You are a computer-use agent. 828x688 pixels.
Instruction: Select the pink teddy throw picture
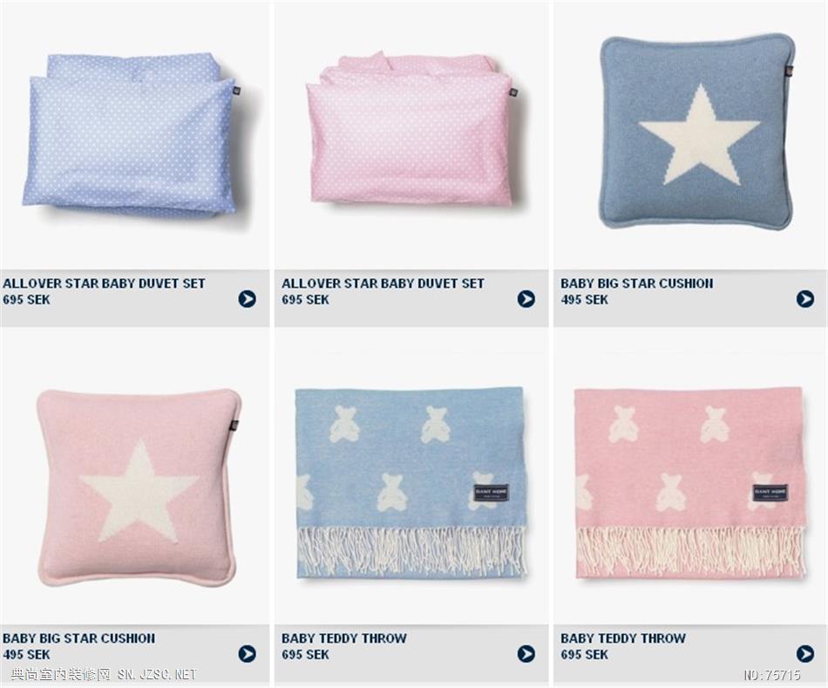click(689, 483)
